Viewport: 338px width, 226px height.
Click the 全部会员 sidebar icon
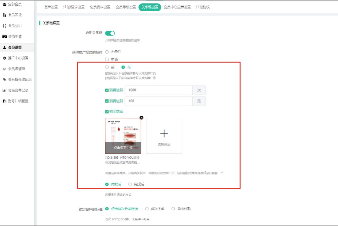(4, 4)
